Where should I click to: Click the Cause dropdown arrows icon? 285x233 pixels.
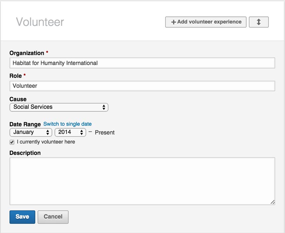pos(104,107)
